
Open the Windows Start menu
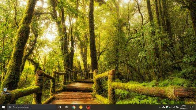[x=3, y=107]
